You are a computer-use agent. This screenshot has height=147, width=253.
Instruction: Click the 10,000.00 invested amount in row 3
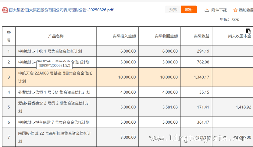pos(127,77)
